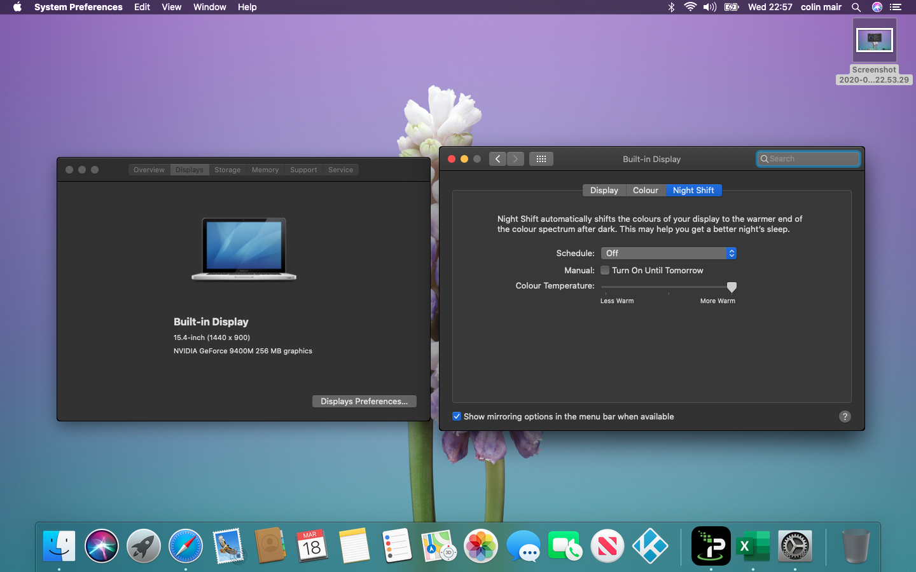
Task: Open the Apple menu
Action: [17, 7]
